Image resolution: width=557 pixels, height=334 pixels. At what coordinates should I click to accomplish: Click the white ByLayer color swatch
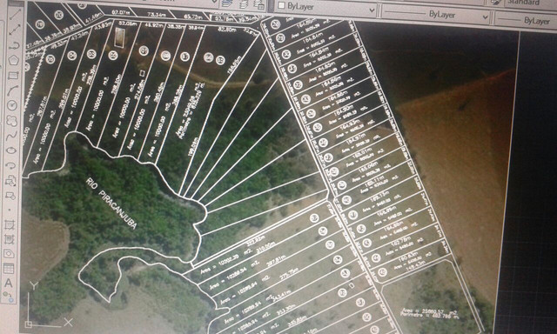282,5
